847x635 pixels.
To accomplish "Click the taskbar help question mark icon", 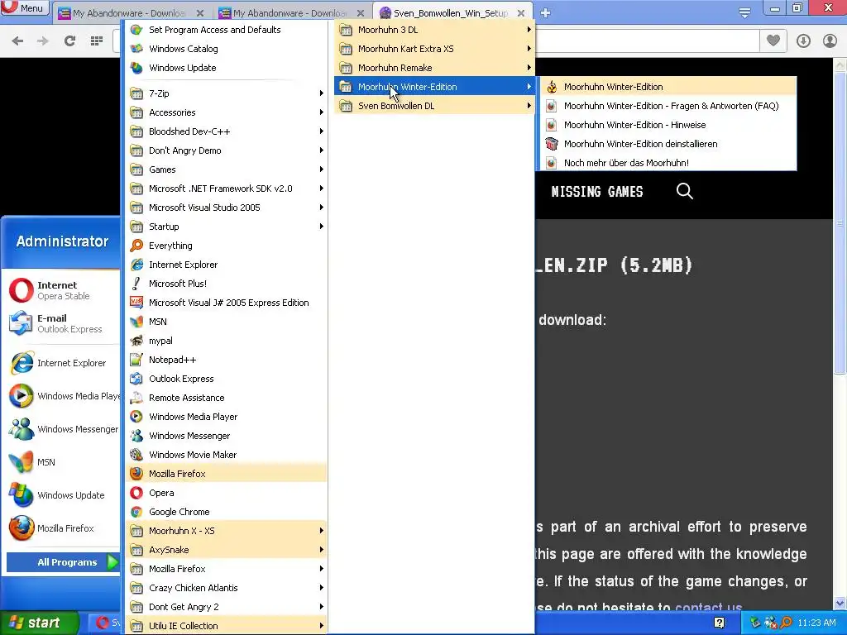I will pyautogui.click(x=719, y=623).
